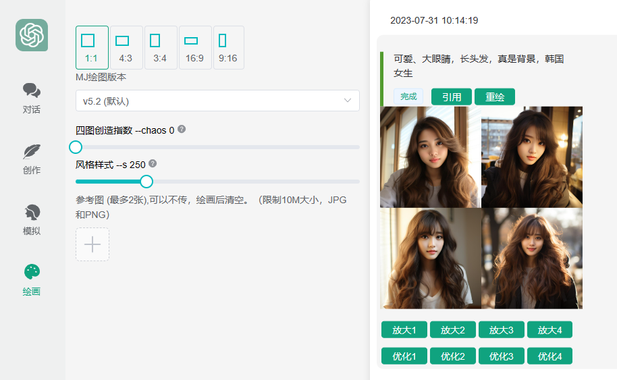Click the 放大3 upscale button
Image resolution: width=617 pixels, height=380 pixels.
[502, 329]
